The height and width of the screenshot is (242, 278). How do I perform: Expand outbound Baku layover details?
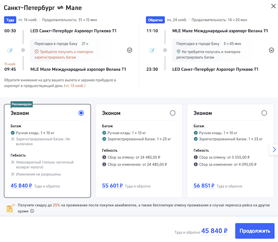pyautogui.click(x=129, y=50)
